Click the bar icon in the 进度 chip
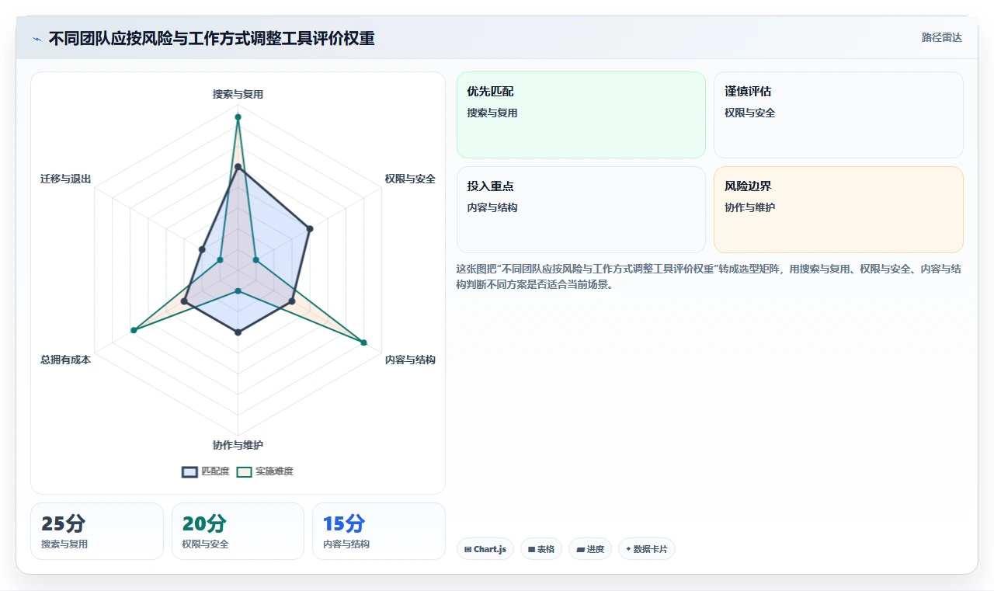Viewport: 994px width, 591px height. (580, 549)
